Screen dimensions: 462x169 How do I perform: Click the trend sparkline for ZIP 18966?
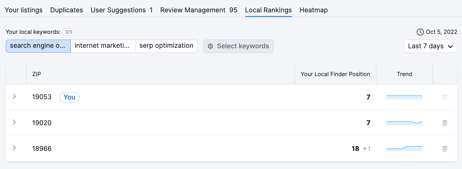point(404,149)
